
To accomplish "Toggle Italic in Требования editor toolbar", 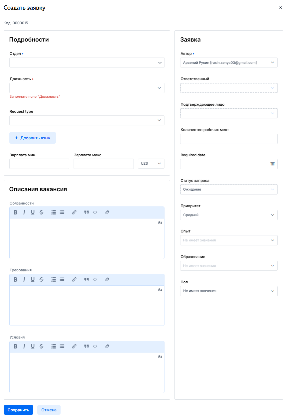I will [24, 280].
